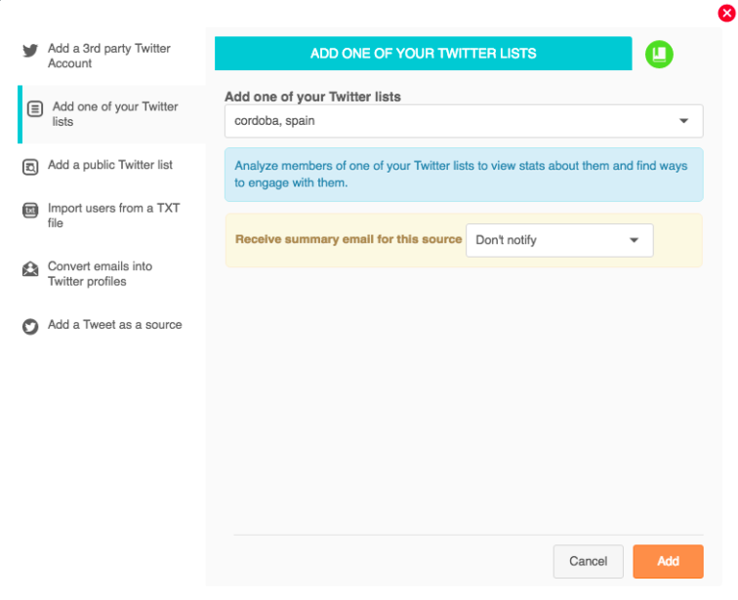Viewport: 738px width, 600px height.
Task: Click the public Twitter list search icon
Action: [x=30, y=167]
